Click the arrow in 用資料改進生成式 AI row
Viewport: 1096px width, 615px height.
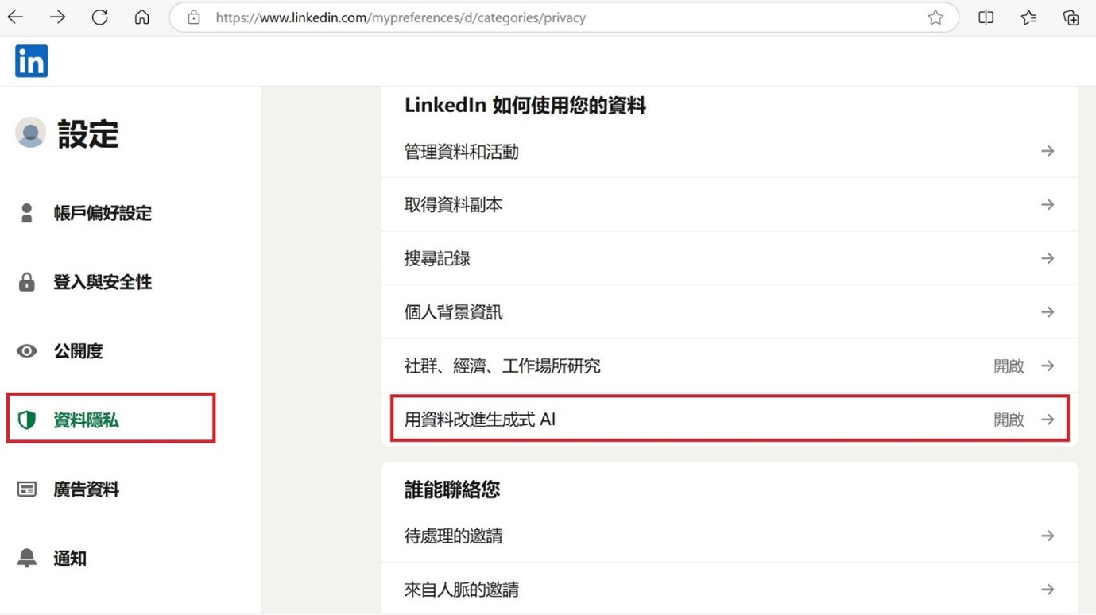tap(1048, 419)
